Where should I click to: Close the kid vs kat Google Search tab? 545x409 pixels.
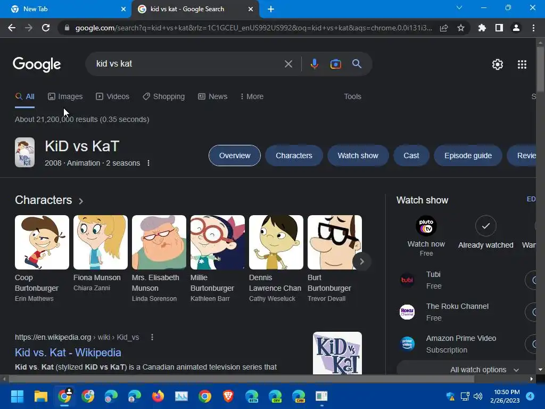tap(251, 9)
